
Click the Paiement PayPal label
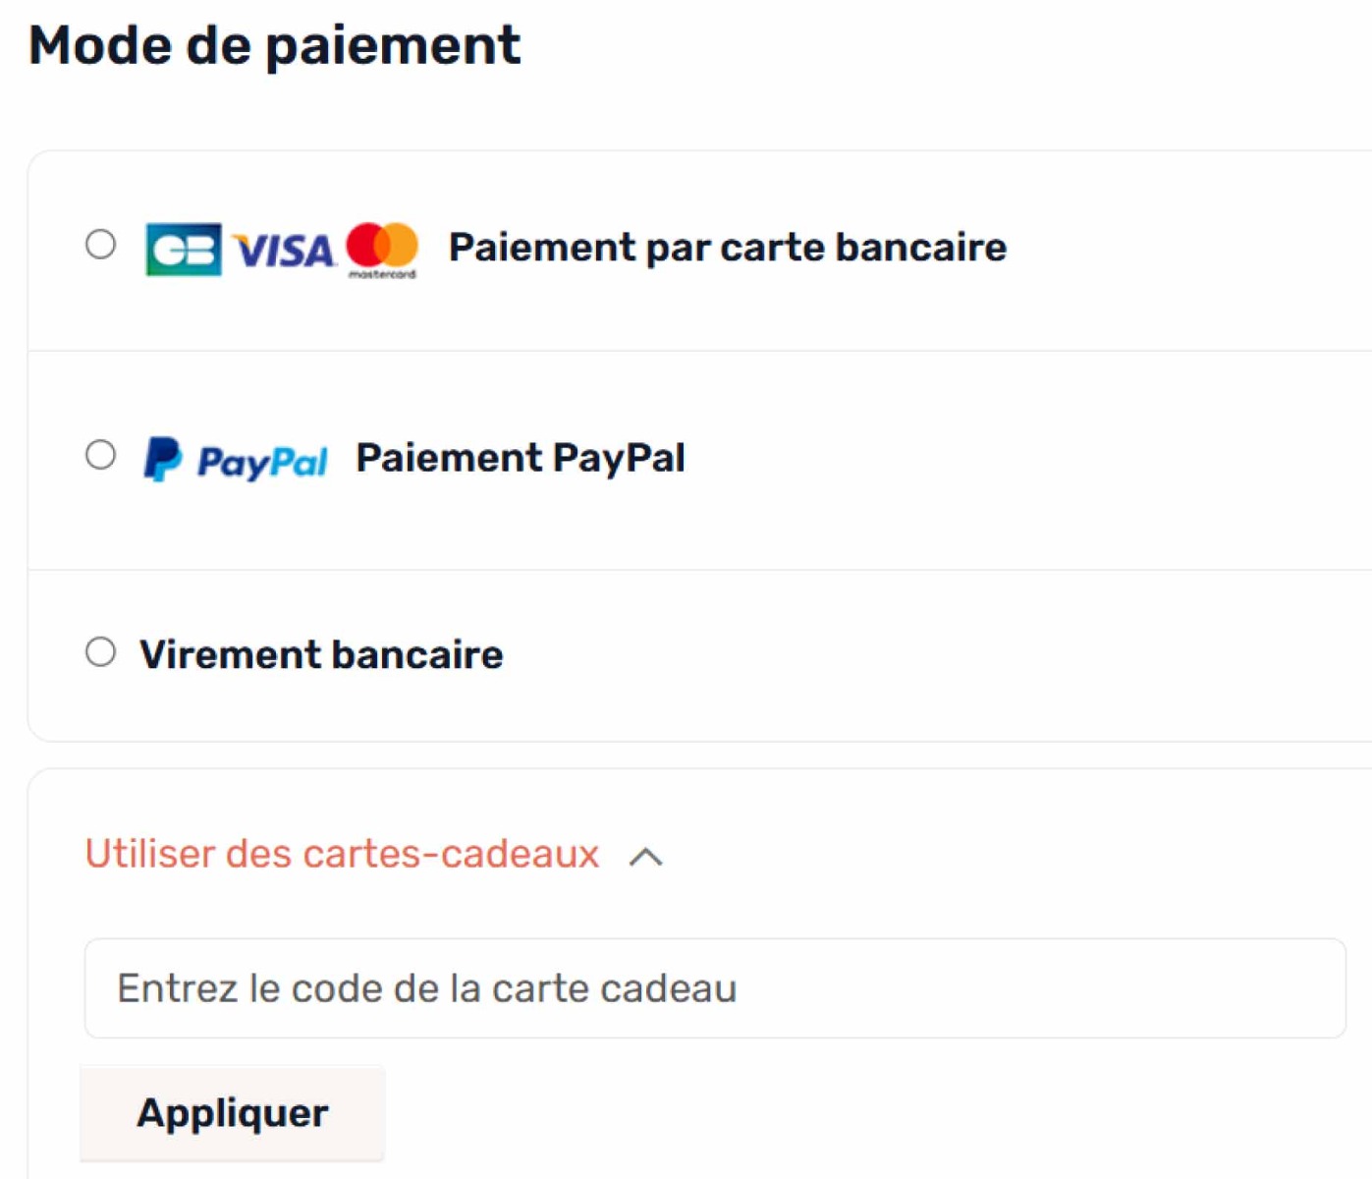[x=521, y=458]
